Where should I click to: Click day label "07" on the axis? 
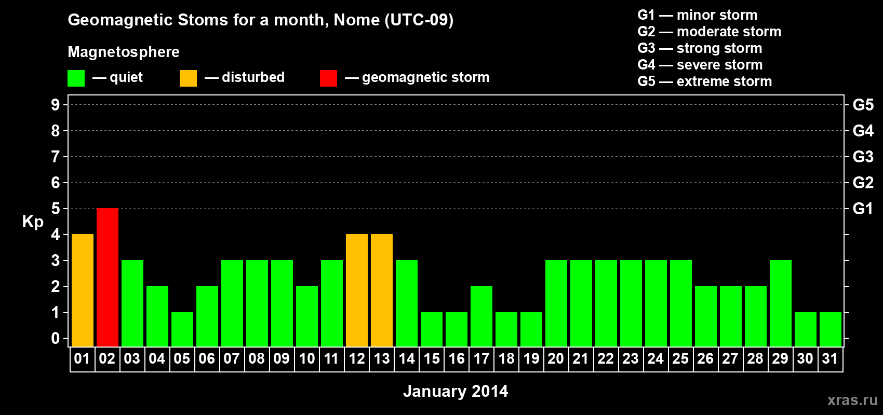pyautogui.click(x=232, y=358)
